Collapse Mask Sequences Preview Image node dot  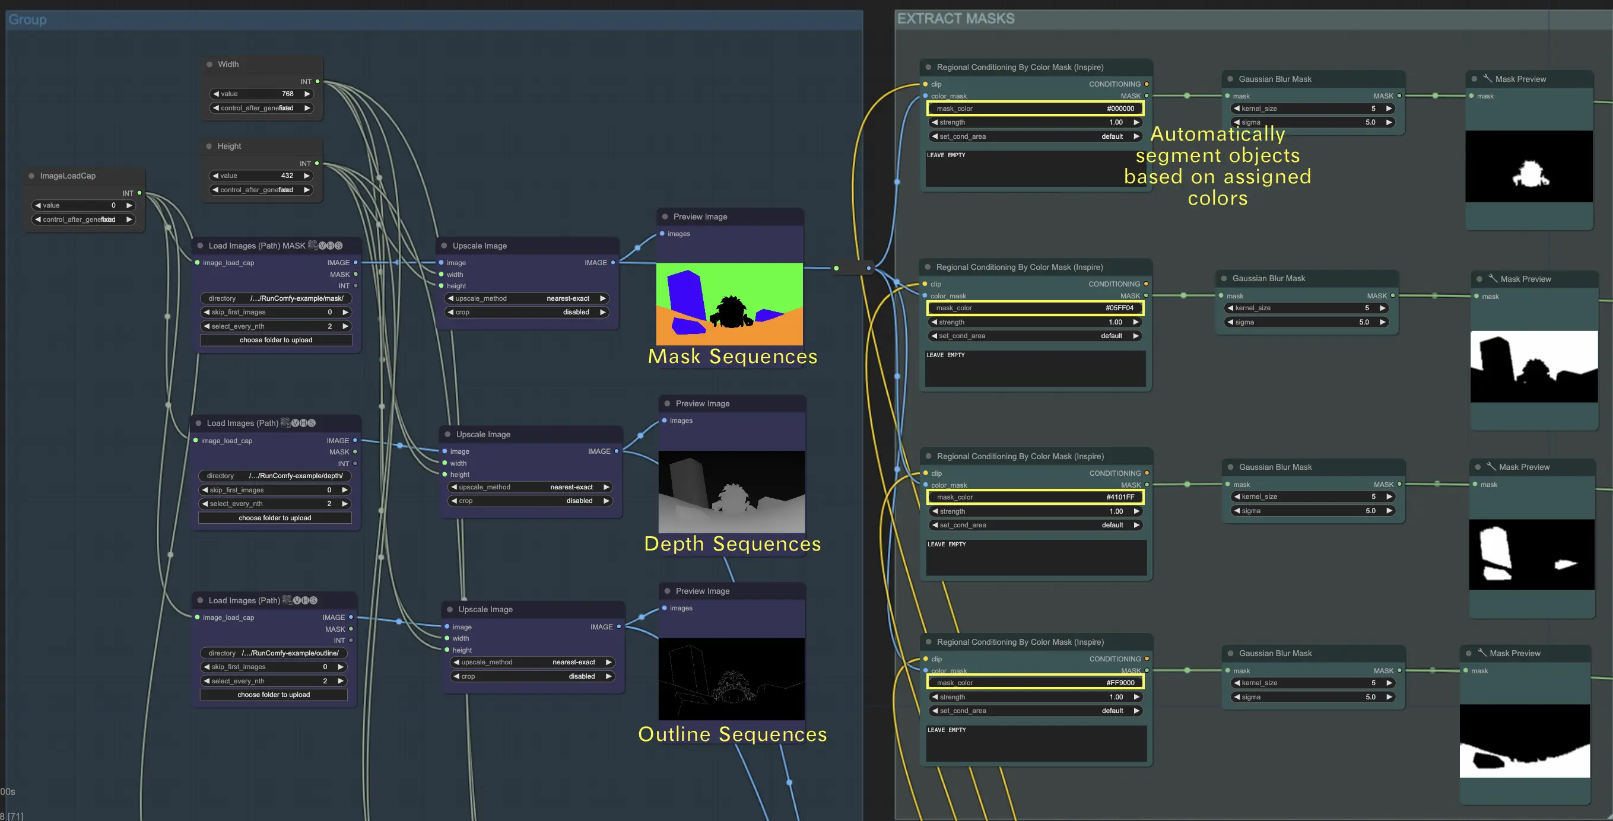tap(665, 217)
